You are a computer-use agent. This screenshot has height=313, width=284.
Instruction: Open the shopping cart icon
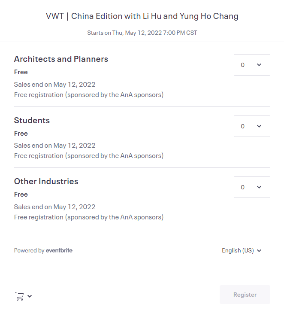pyautogui.click(x=19, y=296)
